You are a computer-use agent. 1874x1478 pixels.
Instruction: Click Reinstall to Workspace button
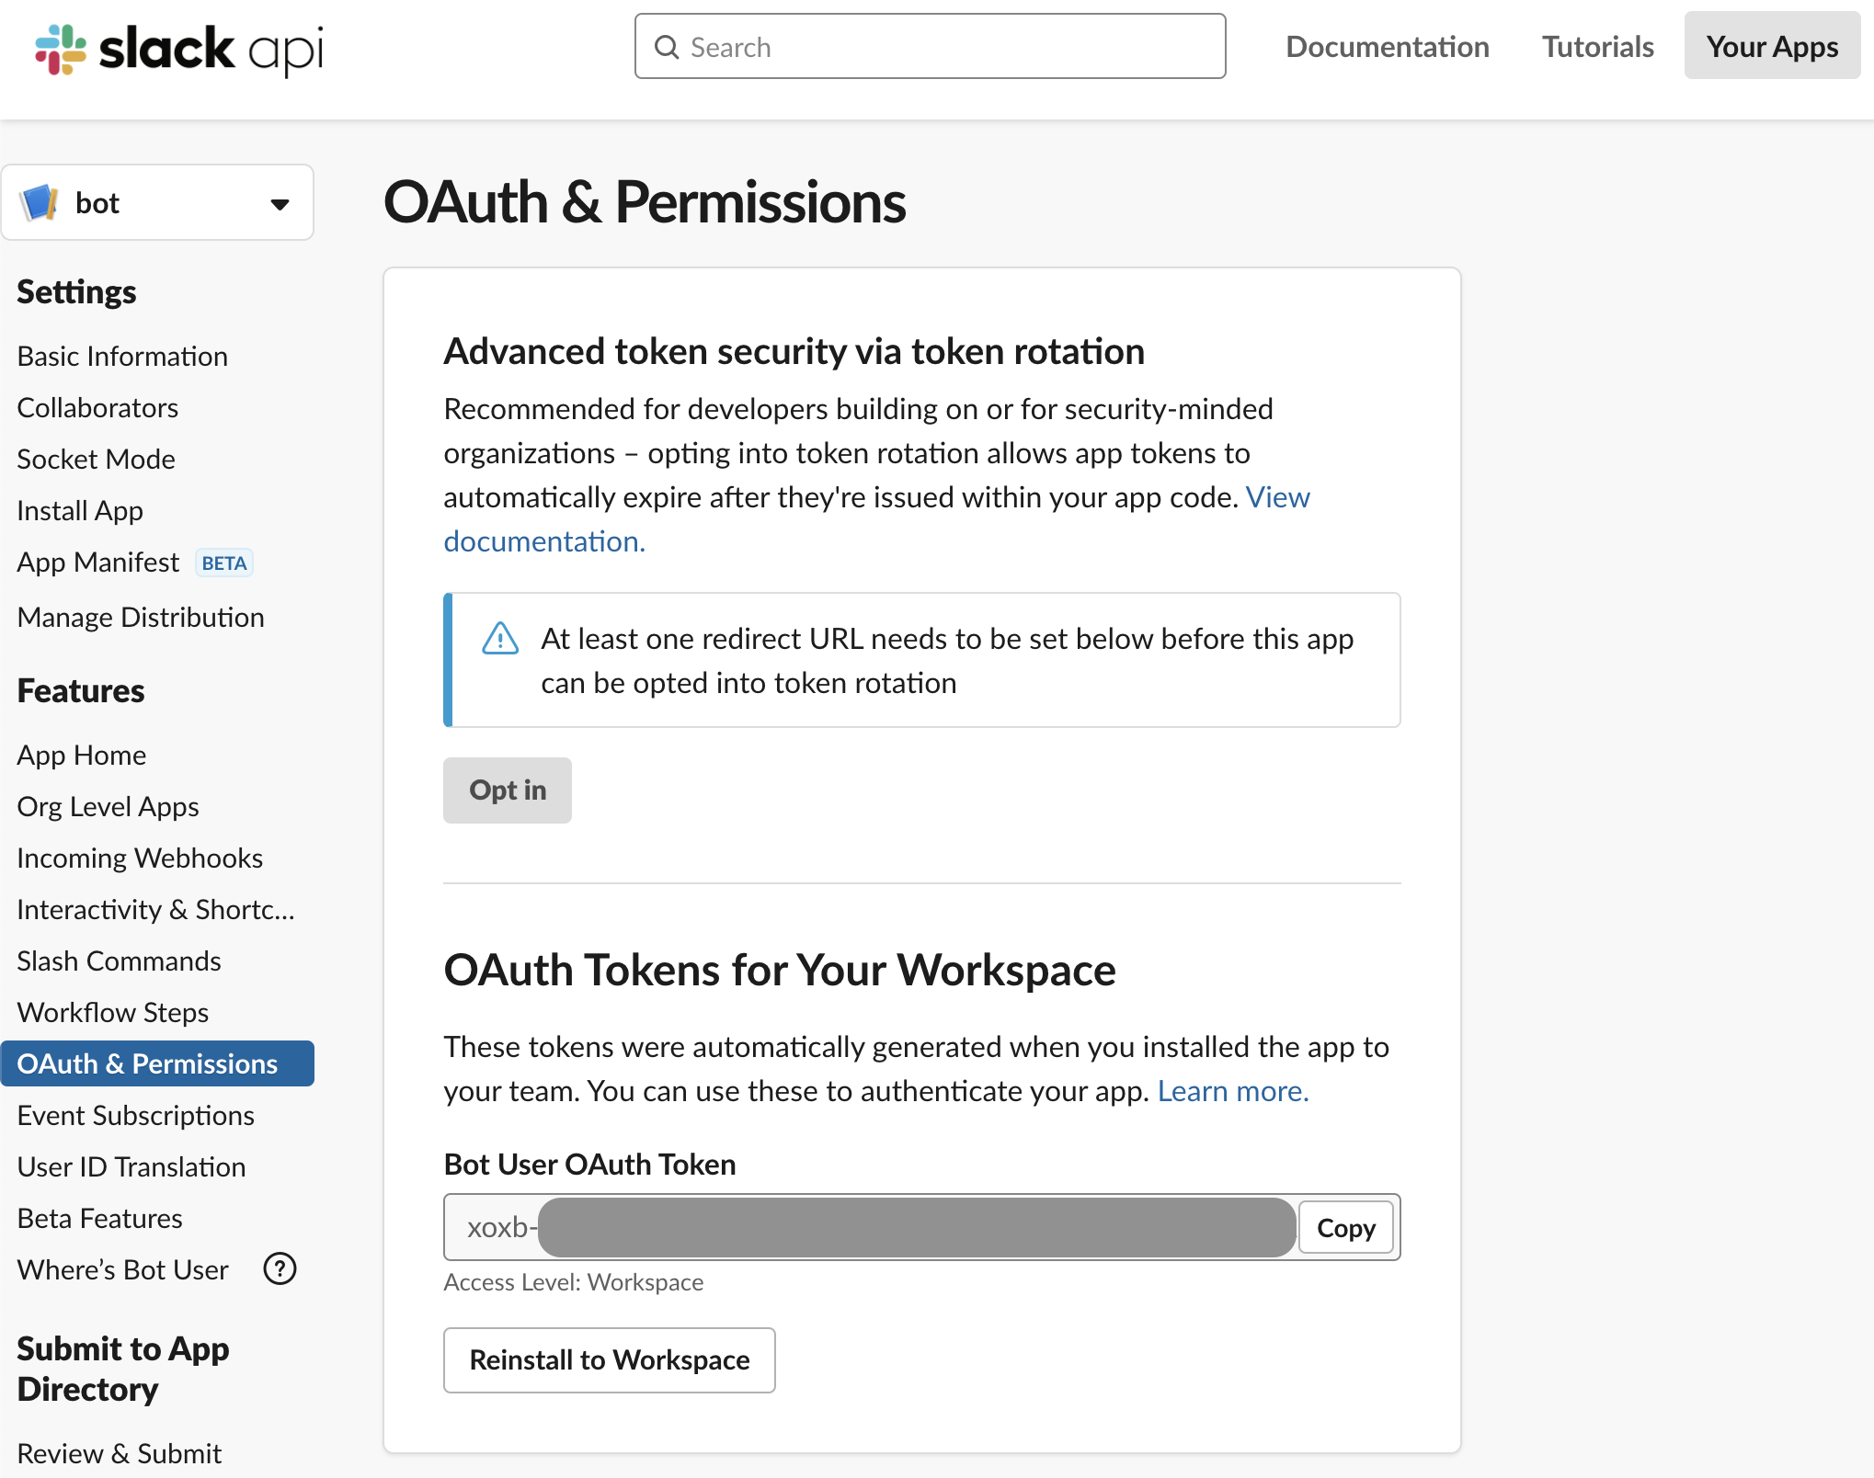click(x=610, y=1359)
